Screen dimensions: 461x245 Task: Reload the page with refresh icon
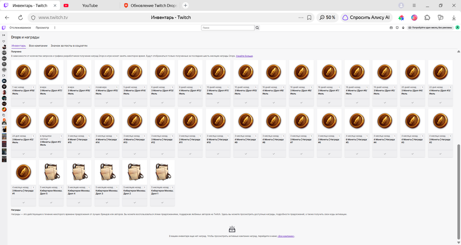(20, 18)
